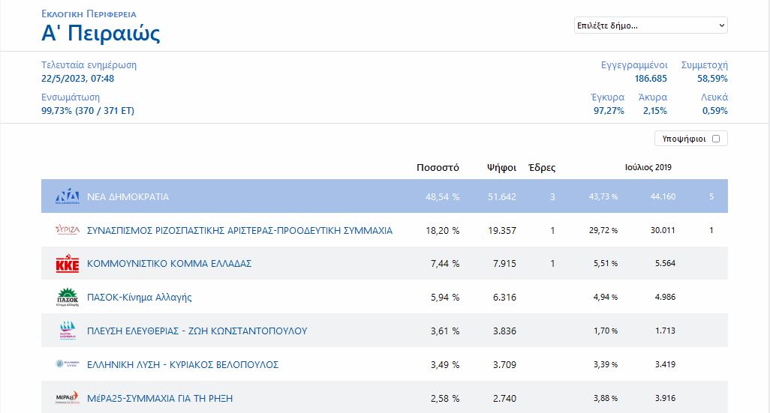Open ΝΕΑ ΔΗΜΟΚΡΑΤΙΑ party results

tap(128, 197)
